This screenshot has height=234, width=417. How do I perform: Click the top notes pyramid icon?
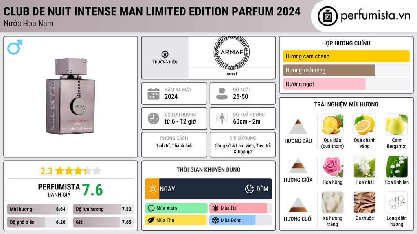coord(298,127)
